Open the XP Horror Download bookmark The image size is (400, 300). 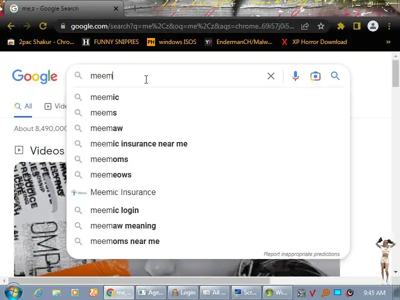[x=314, y=42]
